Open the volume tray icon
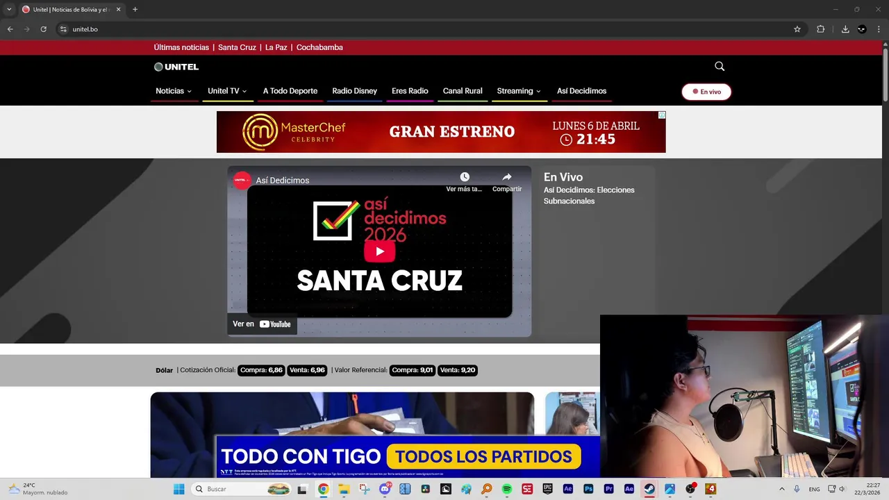 (x=842, y=489)
